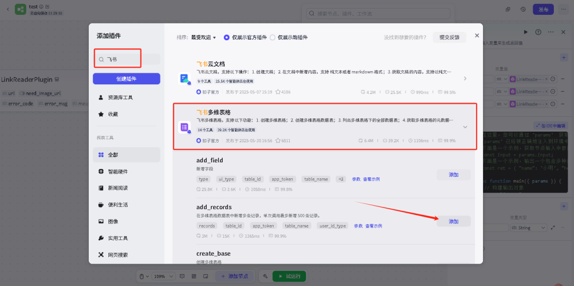The height and width of the screenshot is (286, 574).
Task: Click the wrench debug icon
Action: tap(265, 276)
